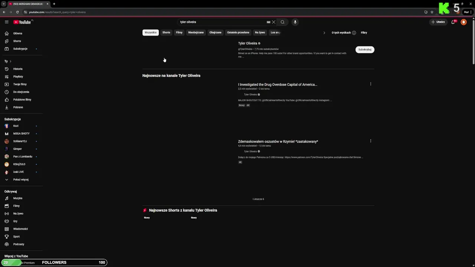Open Wiadomości in the sidebar

click(21, 229)
